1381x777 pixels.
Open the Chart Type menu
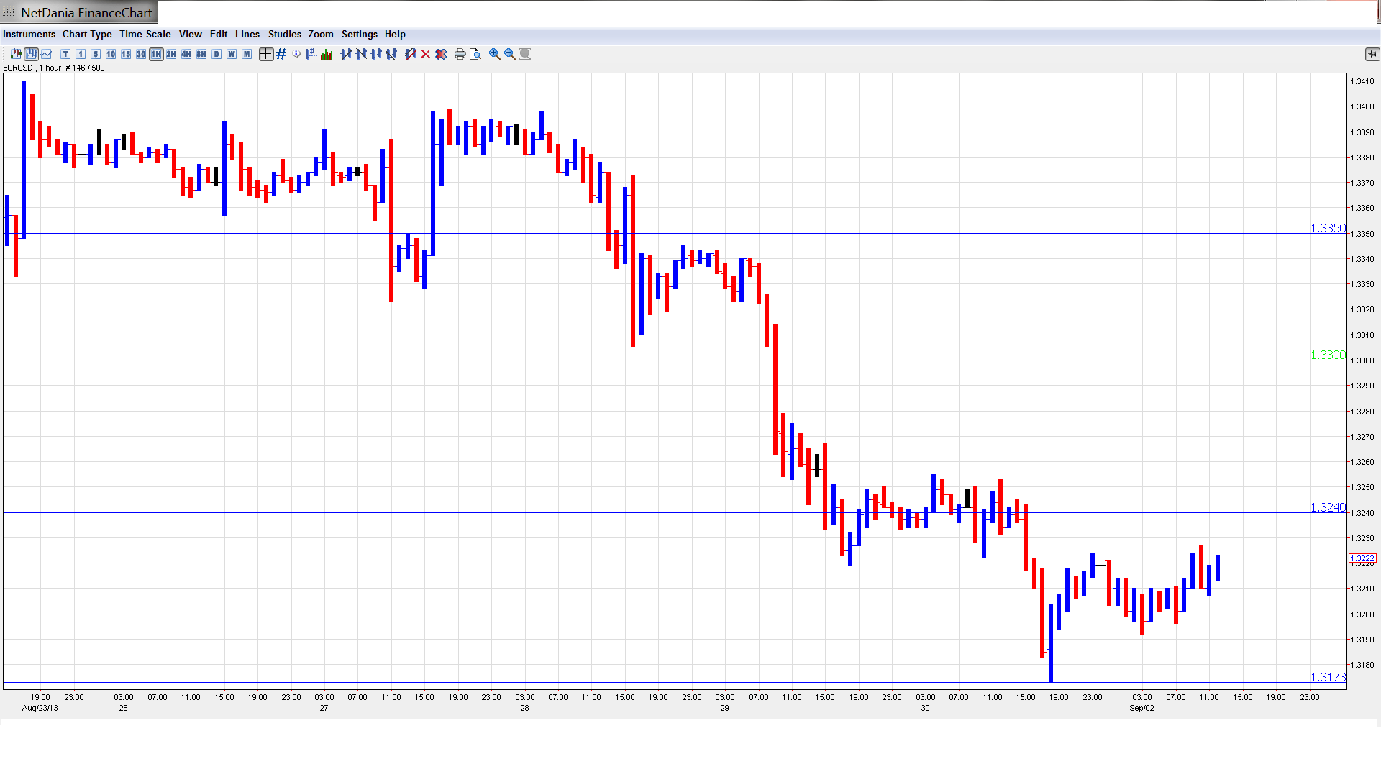[x=87, y=34]
